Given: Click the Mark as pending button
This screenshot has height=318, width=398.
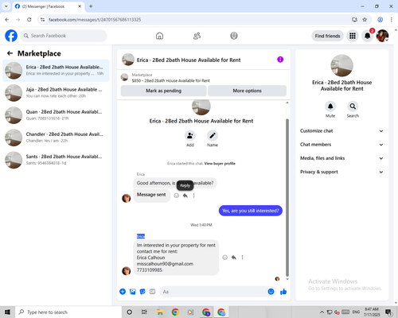Looking at the screenshot, I should (163, 91).
